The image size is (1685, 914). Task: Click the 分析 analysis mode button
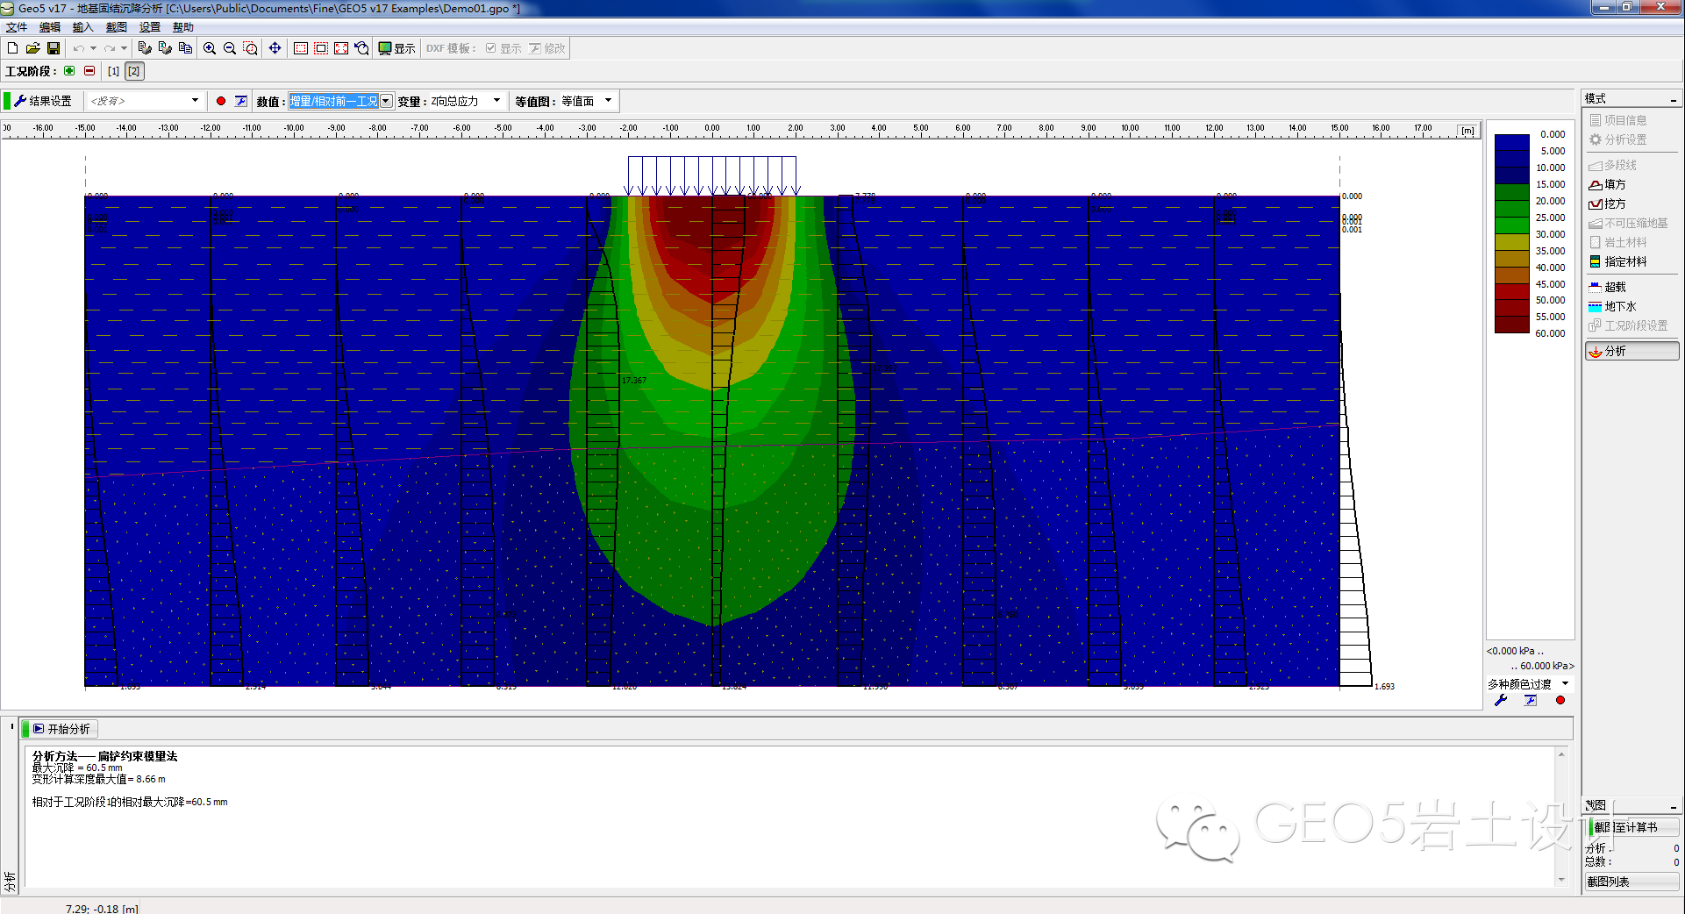click(x=1632, y=351)
